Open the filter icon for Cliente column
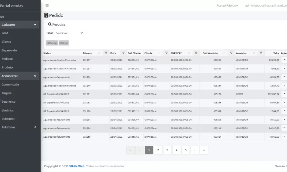This screenshot has height=172, width=287. tap(166, 53)
